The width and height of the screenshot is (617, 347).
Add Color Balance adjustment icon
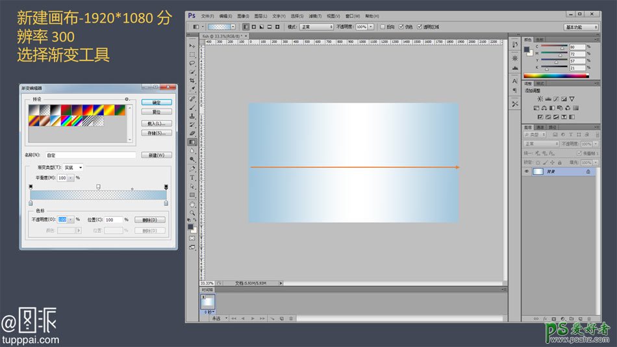point(544,108)
